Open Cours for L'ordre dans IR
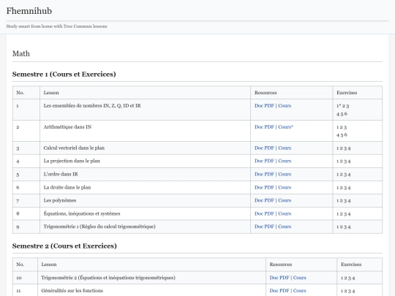This screenshot has width=395, height=296. pyautogui.click(x=285, y=174)
